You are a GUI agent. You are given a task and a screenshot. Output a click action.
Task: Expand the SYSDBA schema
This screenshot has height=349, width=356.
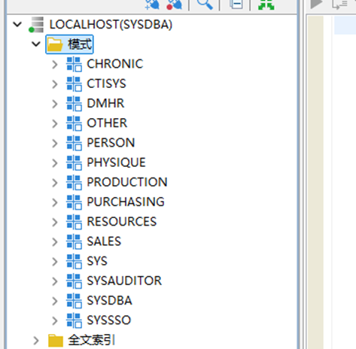point(55,301)
